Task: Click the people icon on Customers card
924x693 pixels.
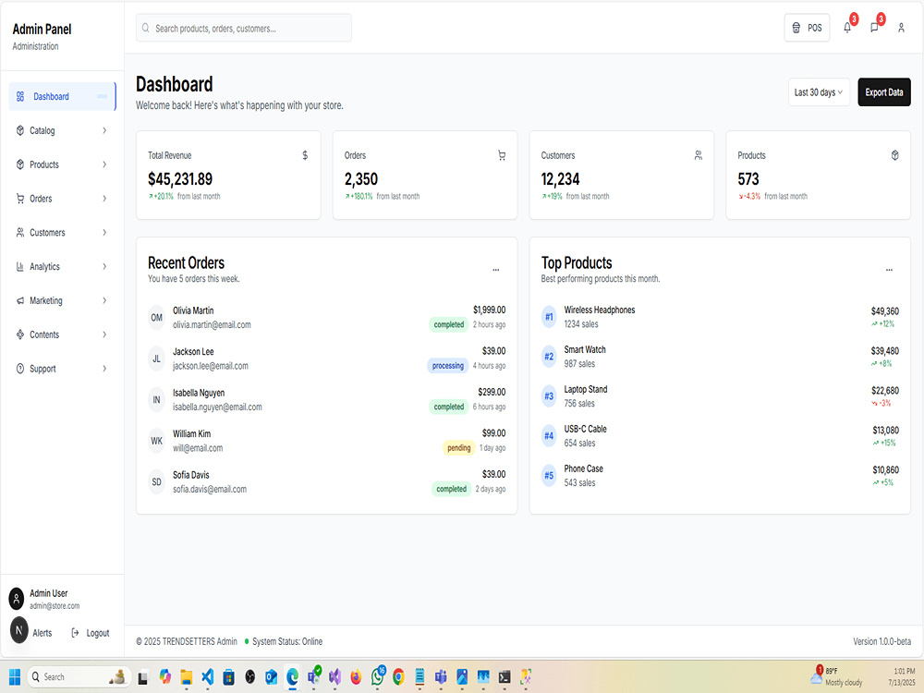Action: (x=699, y=155)
